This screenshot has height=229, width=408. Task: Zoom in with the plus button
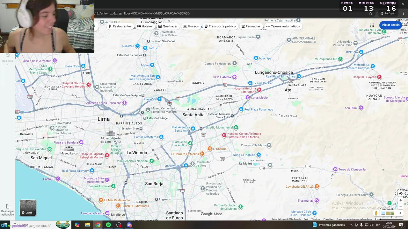401,200
